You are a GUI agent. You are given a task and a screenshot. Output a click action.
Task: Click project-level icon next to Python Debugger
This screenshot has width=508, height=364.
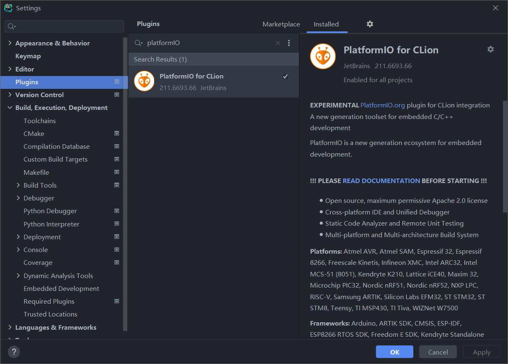coord(117,211)
